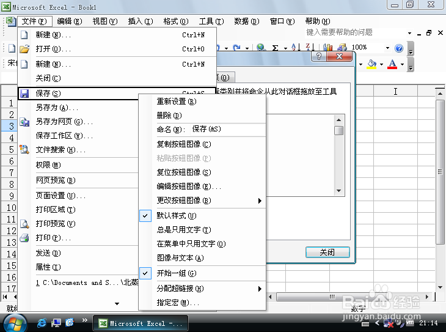
Task: Expand the Assign Hyperlink submenu
Action: pyautogui.click(x=203, y=289)
